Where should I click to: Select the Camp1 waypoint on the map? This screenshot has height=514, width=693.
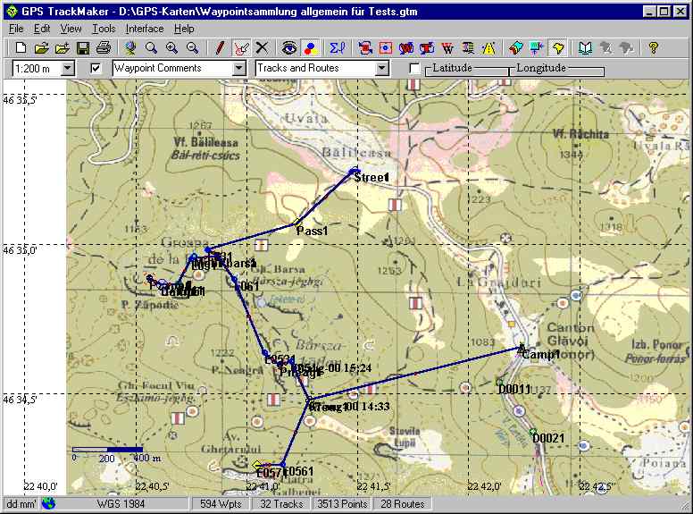point(522,348)
